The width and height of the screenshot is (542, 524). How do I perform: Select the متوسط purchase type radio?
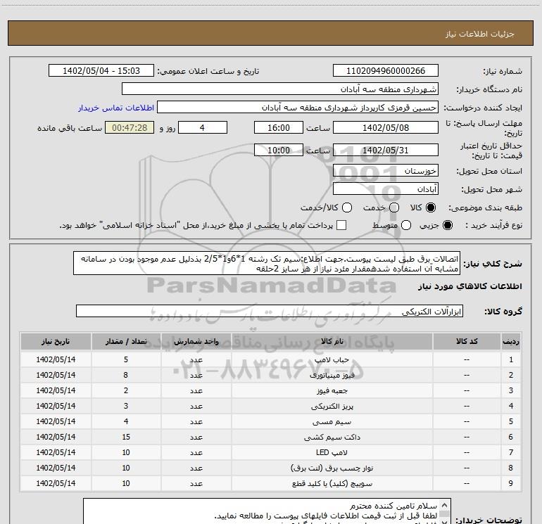(406, 225)
